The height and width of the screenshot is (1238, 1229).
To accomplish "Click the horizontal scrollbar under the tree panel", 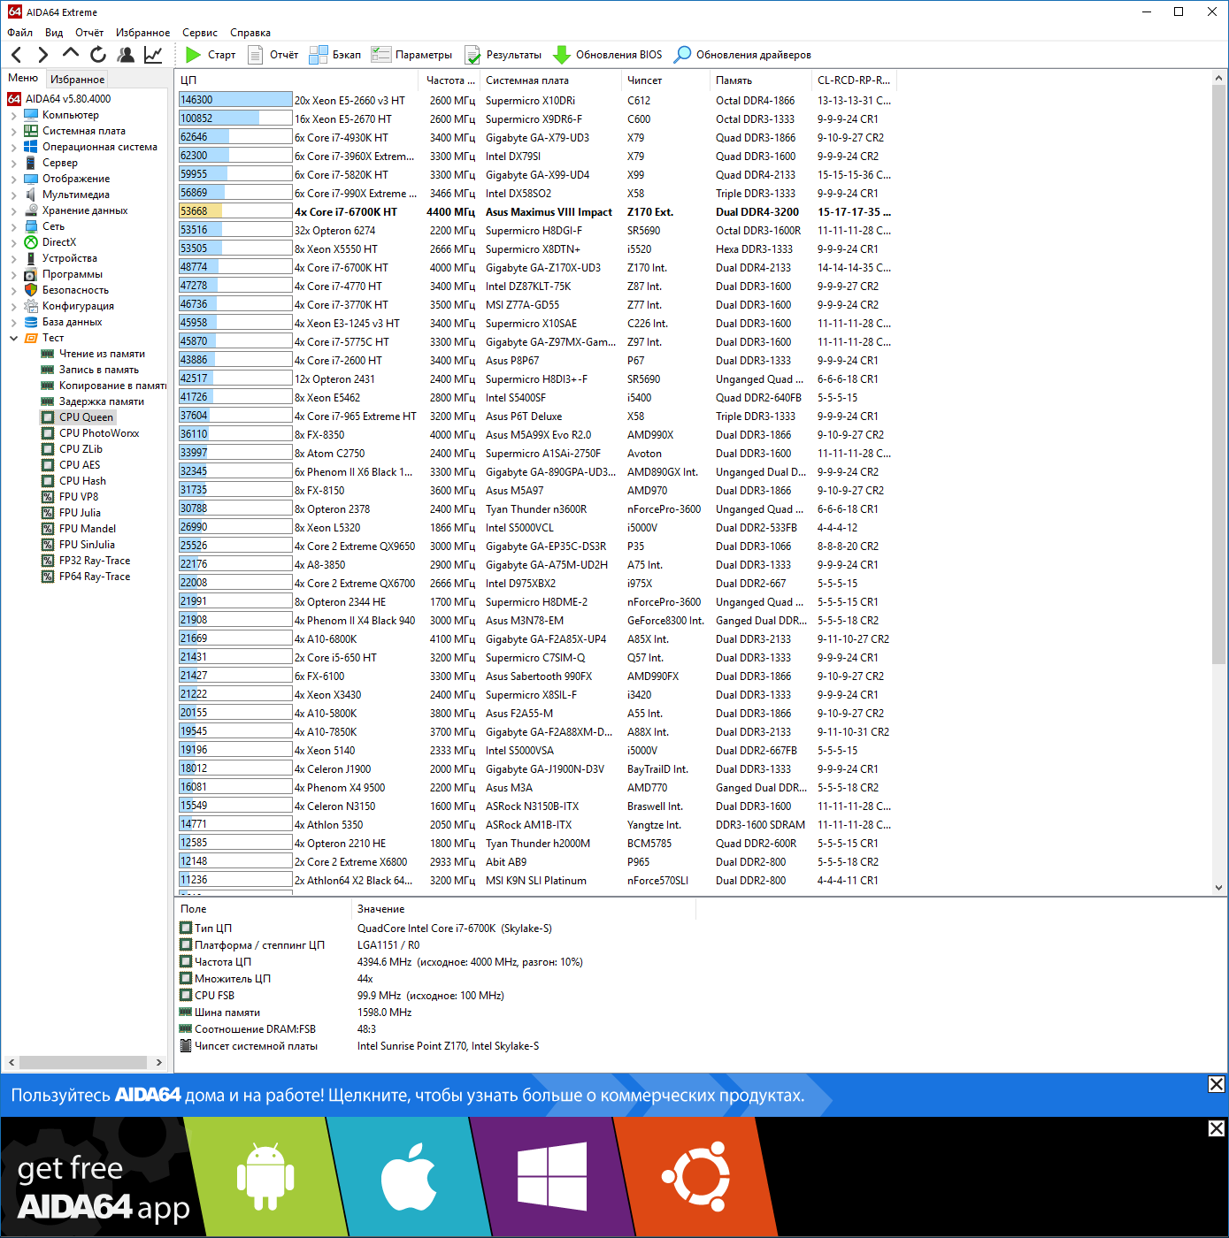I will [x=83, y=1062].
